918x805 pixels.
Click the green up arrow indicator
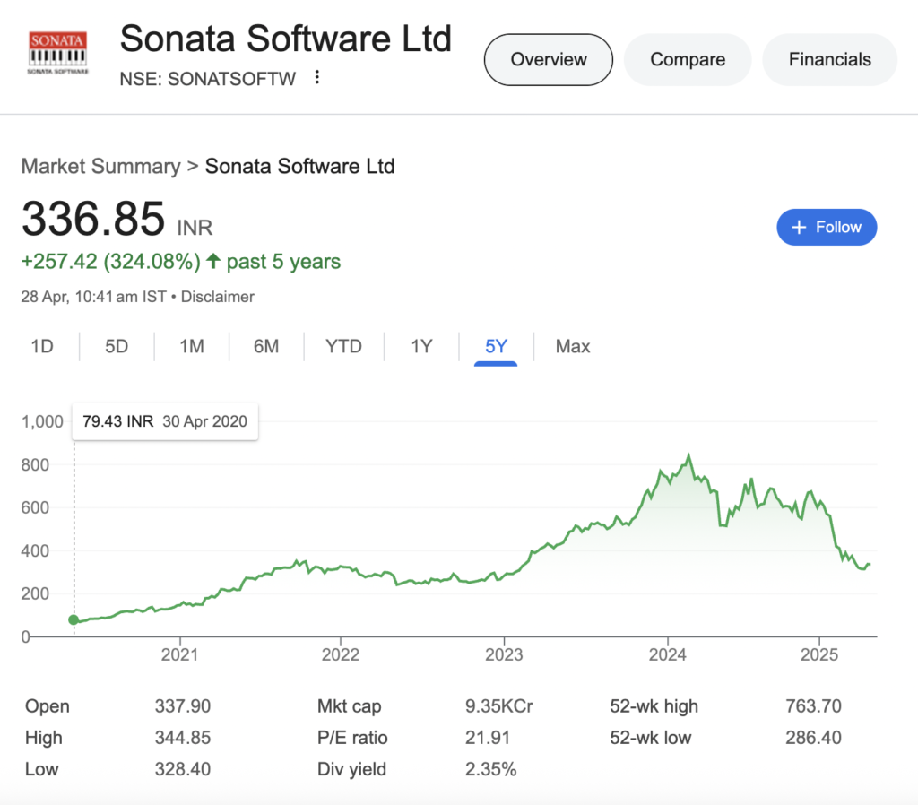[x=212, y=262]
